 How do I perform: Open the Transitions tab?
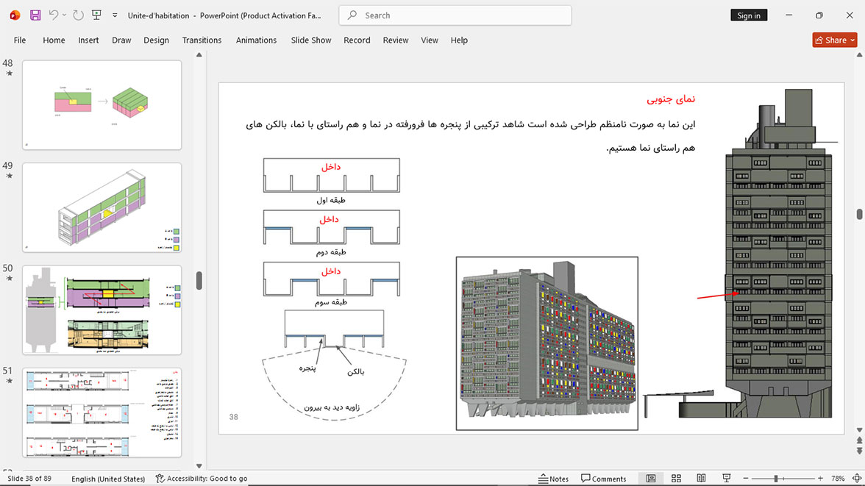click(202, 40)
